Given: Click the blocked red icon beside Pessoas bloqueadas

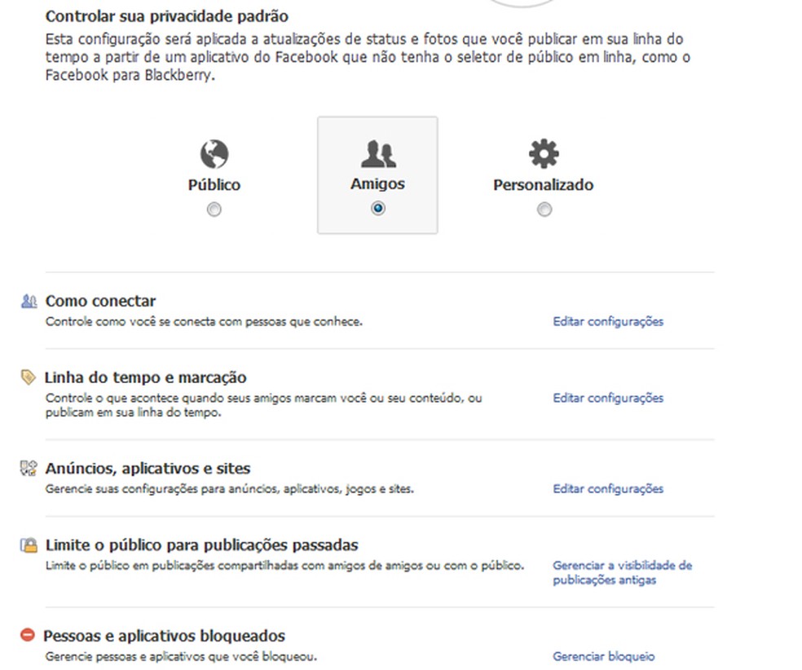Looking at the screenshot, I should coord(29,635).
